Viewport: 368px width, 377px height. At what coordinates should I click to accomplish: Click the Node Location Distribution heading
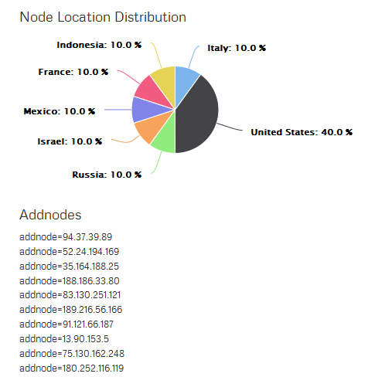[x=103, y=18]
